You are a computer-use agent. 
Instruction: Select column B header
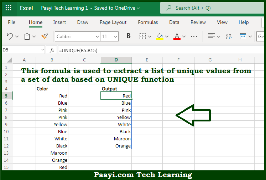coord(52,60)
